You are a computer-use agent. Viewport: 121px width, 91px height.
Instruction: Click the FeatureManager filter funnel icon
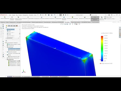(x=6, y=28)
